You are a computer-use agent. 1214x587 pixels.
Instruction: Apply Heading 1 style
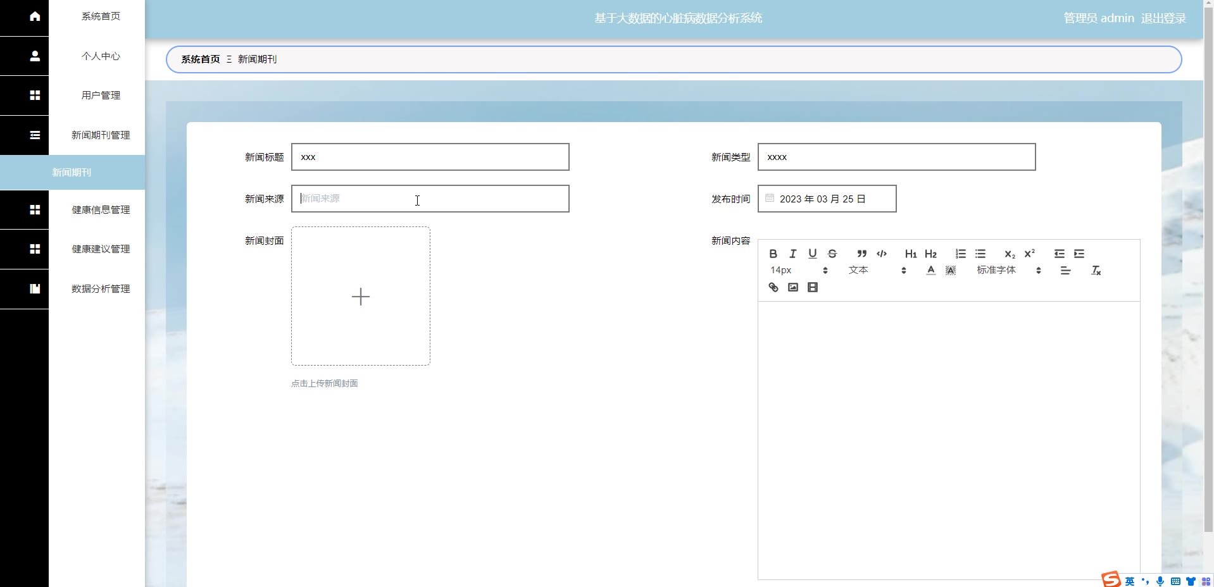pyautogui.click(x=911, y=254)
